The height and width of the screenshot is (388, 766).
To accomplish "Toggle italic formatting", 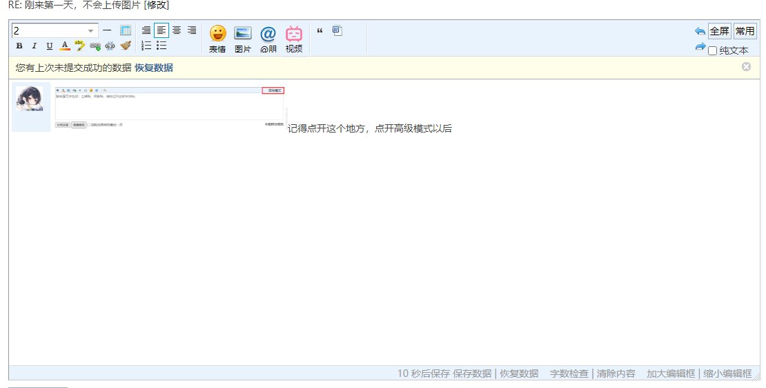I will coord(35,46).
